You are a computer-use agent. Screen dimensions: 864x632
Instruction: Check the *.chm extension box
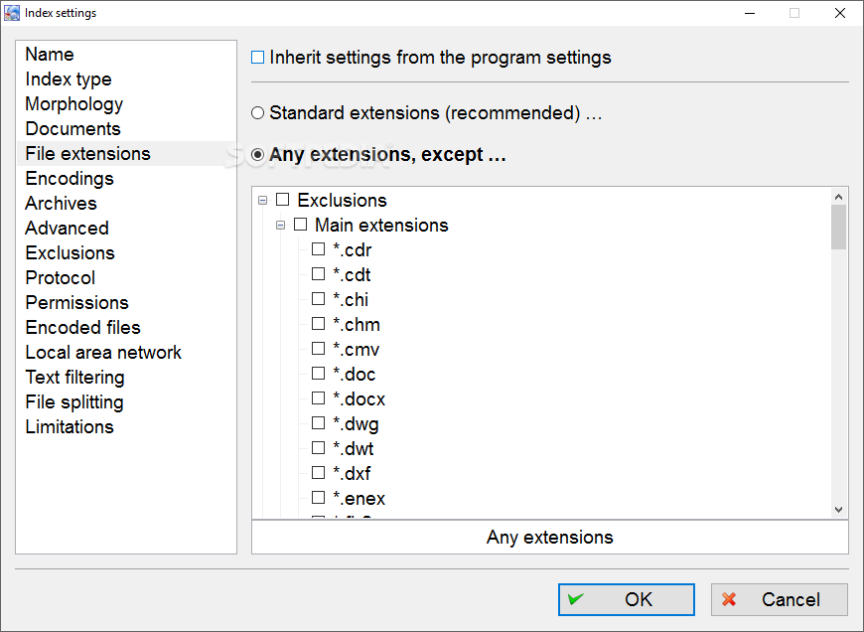(x=319, y=324)
